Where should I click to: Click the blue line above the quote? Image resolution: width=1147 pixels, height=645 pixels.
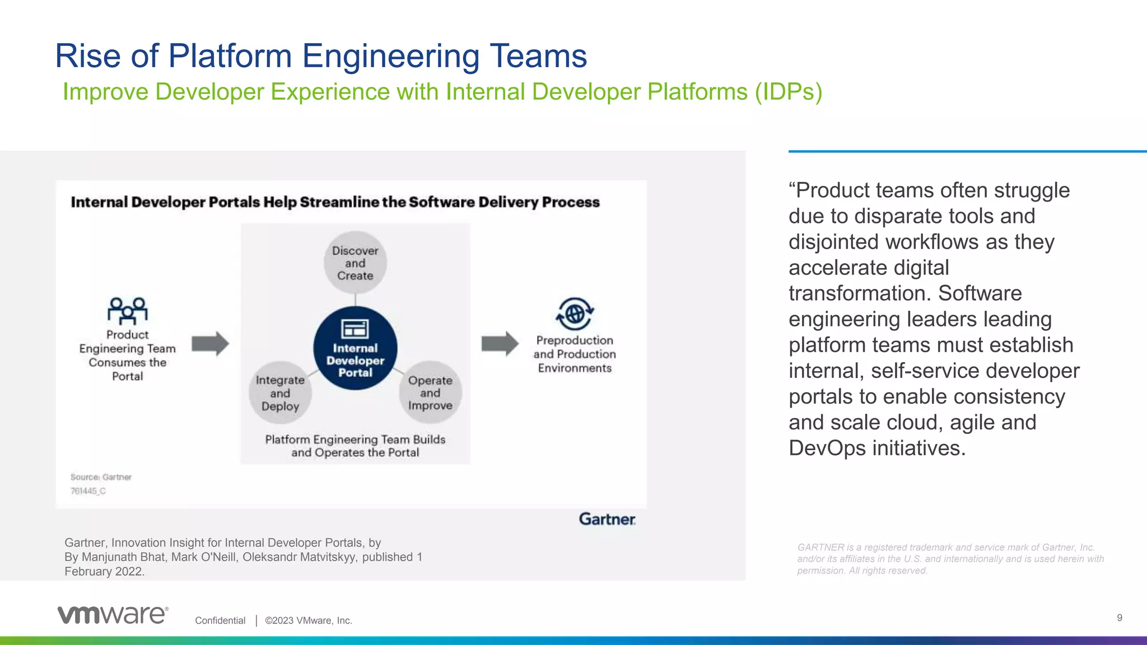[967, 151]
